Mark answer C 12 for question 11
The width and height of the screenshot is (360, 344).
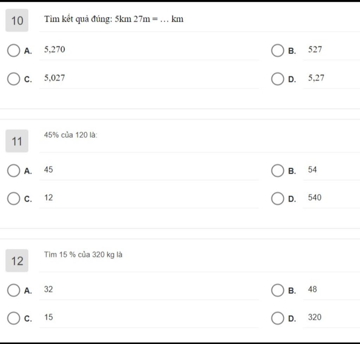click(14, 199)
